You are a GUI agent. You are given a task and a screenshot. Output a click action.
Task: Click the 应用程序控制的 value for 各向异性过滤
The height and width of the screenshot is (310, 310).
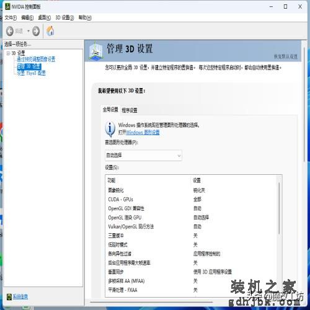tap(206, 254)
